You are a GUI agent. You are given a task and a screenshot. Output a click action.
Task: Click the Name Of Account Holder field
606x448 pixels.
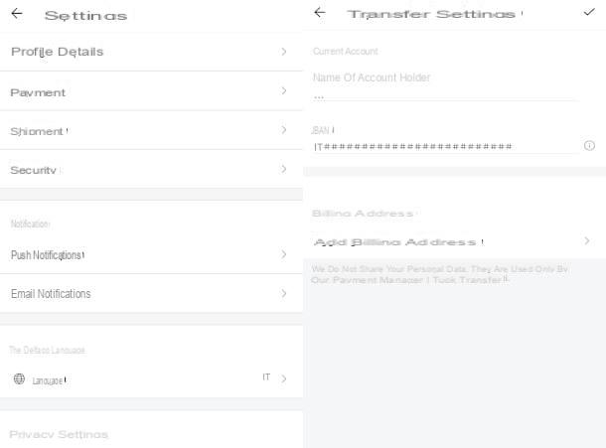tap(446, 86)
